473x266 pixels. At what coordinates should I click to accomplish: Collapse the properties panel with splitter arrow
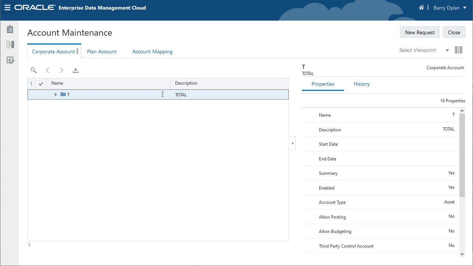click(x=292, y=143)
